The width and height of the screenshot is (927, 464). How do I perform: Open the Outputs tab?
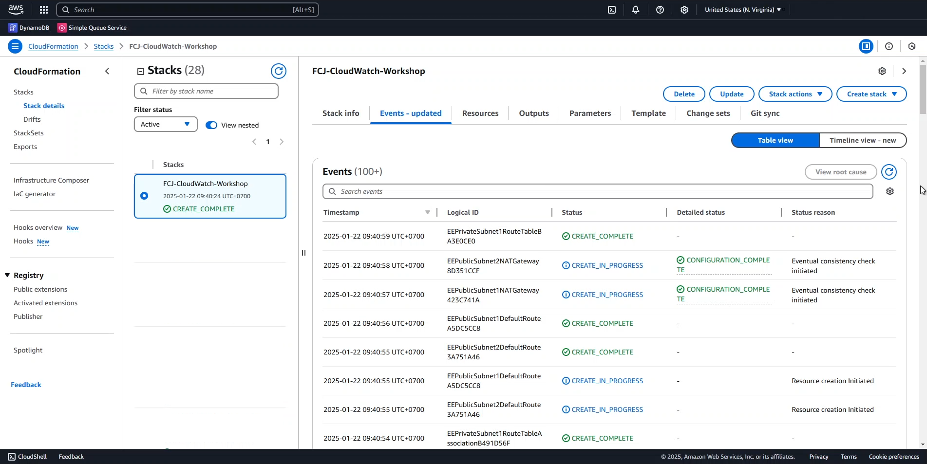pos(534,113)
